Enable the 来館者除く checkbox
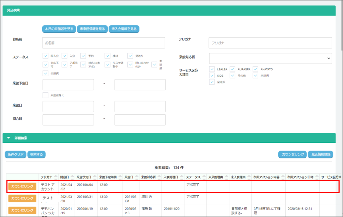The image size is (343, 217). (46, 95)
